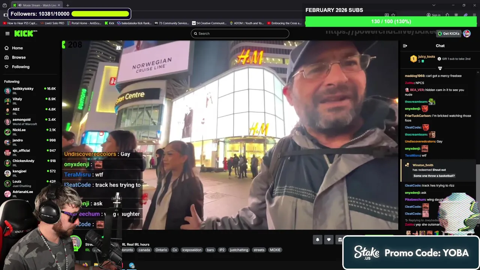The width and height of the screenshot is (480, 270).
Task: Open the ADOM Youth bookmark
Action: coord(247,23)
